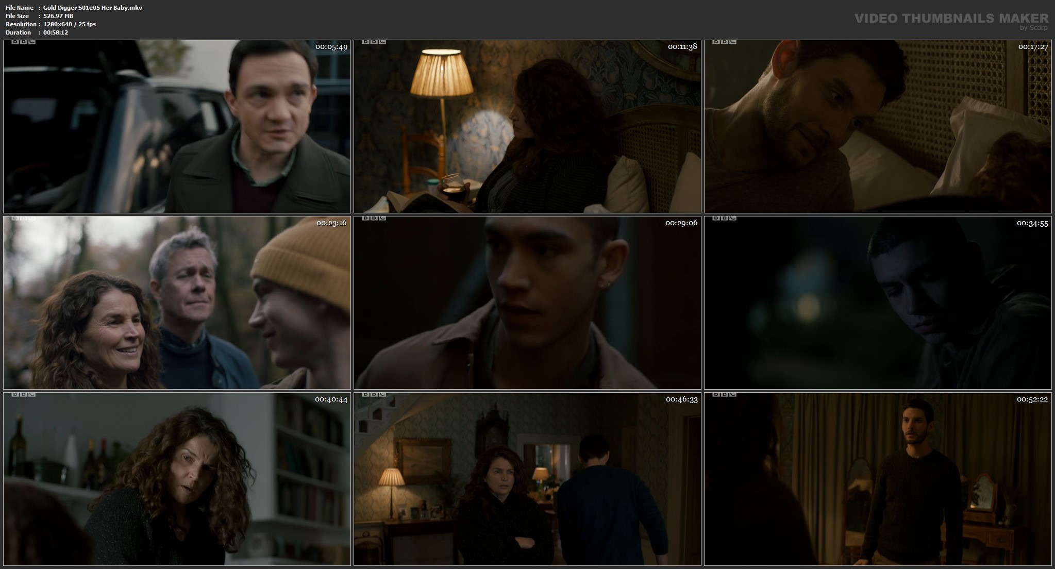The image size is (1055, 569).
Task: Click the file size 526.97 MB text
Action: point(58,16)
